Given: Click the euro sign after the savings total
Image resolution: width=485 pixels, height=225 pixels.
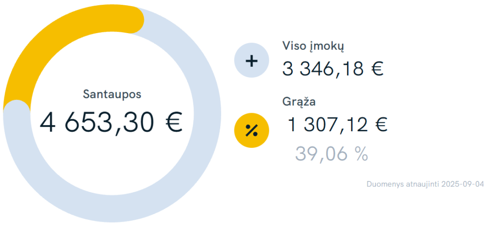Looking at the screenshot, I should [173, 123].
